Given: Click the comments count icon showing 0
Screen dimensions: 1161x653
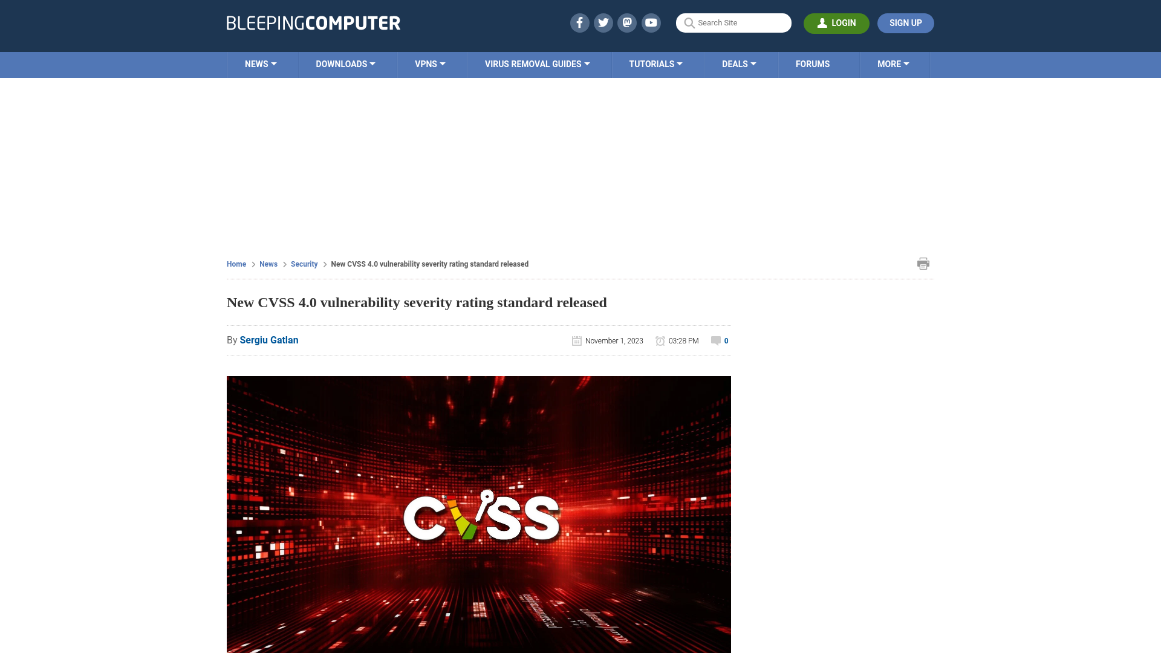Looking at the screenshot, I should click(719, 340).
